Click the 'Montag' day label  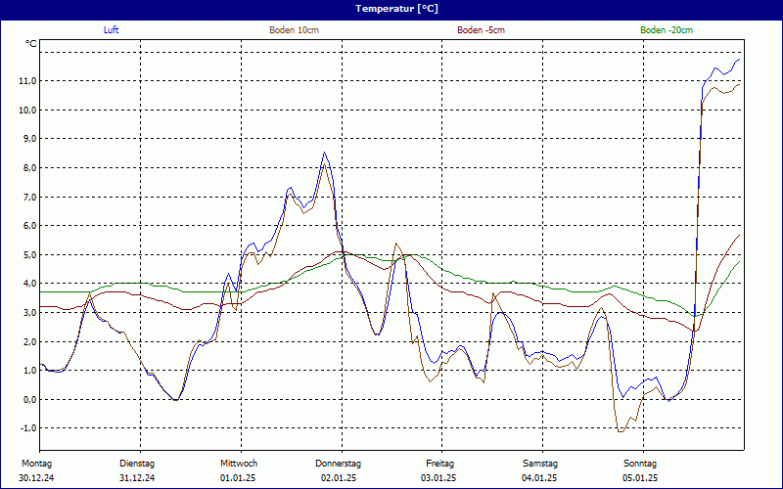point(37,464)
